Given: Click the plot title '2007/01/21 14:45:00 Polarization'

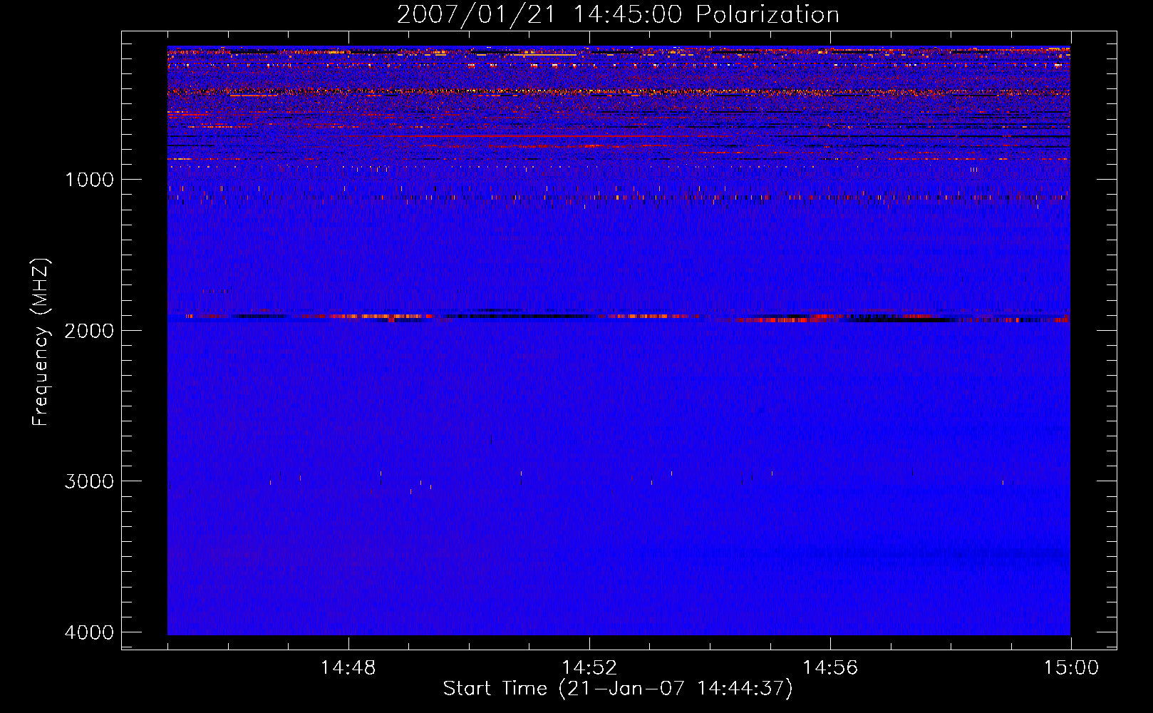Looking at the screenshot, I should [x=618, y=14].
